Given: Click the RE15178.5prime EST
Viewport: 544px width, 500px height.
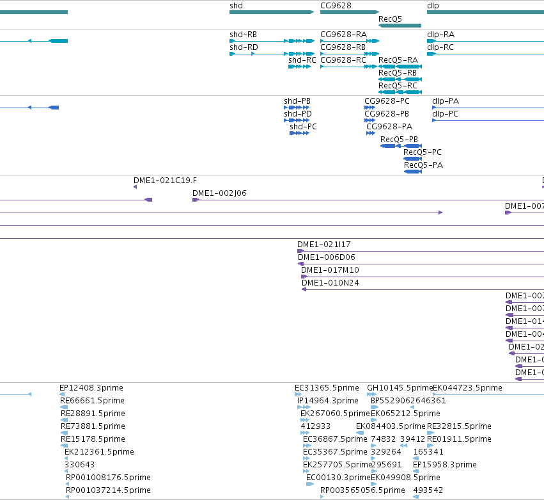Looking at the screenshot, I should 64,446.
